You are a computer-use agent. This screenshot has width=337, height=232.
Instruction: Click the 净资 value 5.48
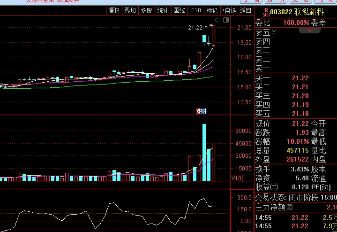(302, 178)
